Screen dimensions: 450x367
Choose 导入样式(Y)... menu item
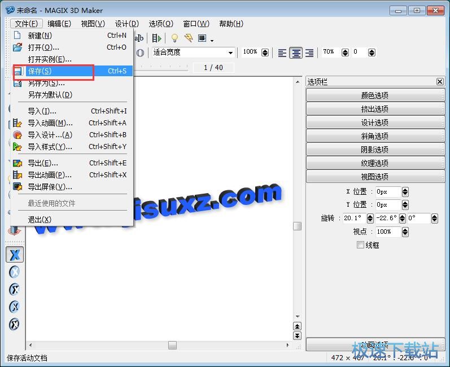click(72, 147)
